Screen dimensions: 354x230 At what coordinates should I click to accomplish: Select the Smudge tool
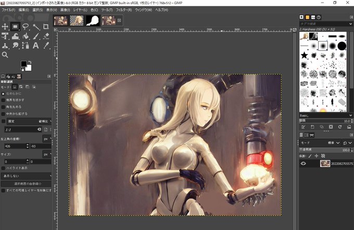pos(15,46)
